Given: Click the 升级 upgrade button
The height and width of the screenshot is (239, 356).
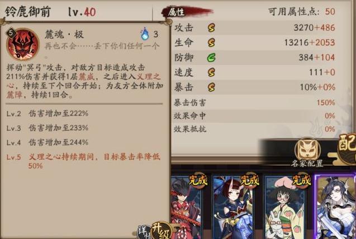Looking at the screenshot, I should (162, 231).
